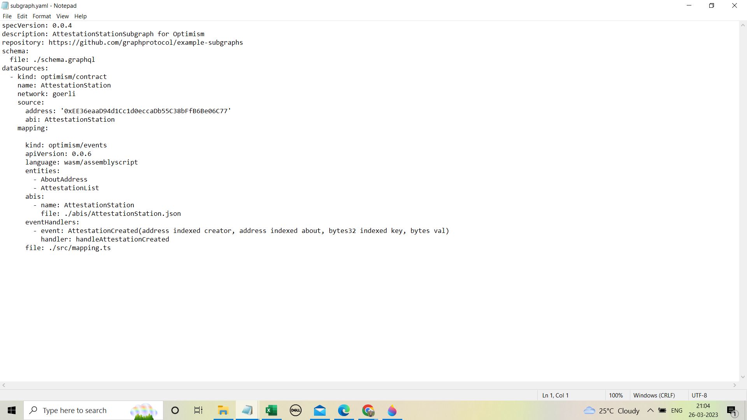The height and width of the screenshot is (420, 747).
Task: Click the File menu in Notepad
Action: pos(7,16)
